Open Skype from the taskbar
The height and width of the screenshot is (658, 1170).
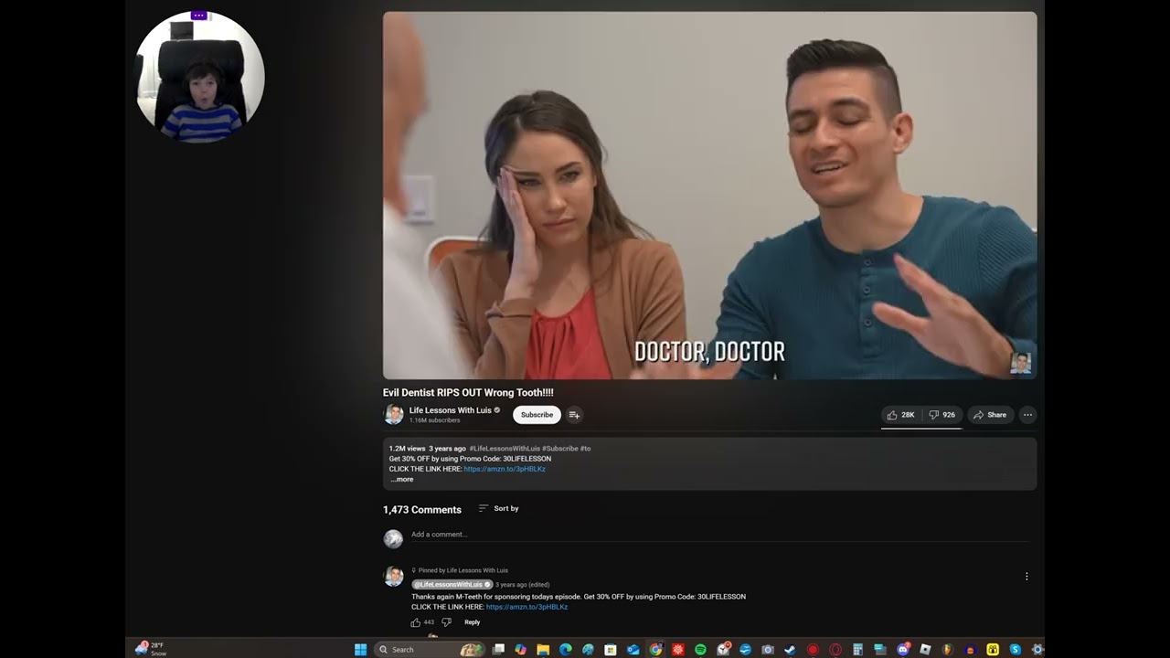tap(1015, 649)
